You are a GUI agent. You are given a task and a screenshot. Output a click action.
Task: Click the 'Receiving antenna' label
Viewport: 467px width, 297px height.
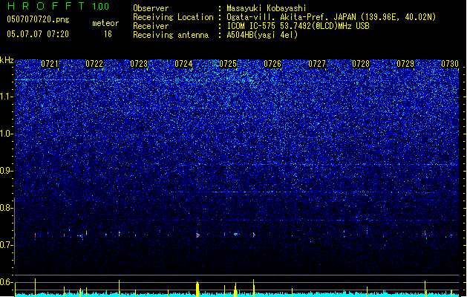[171, 35]
